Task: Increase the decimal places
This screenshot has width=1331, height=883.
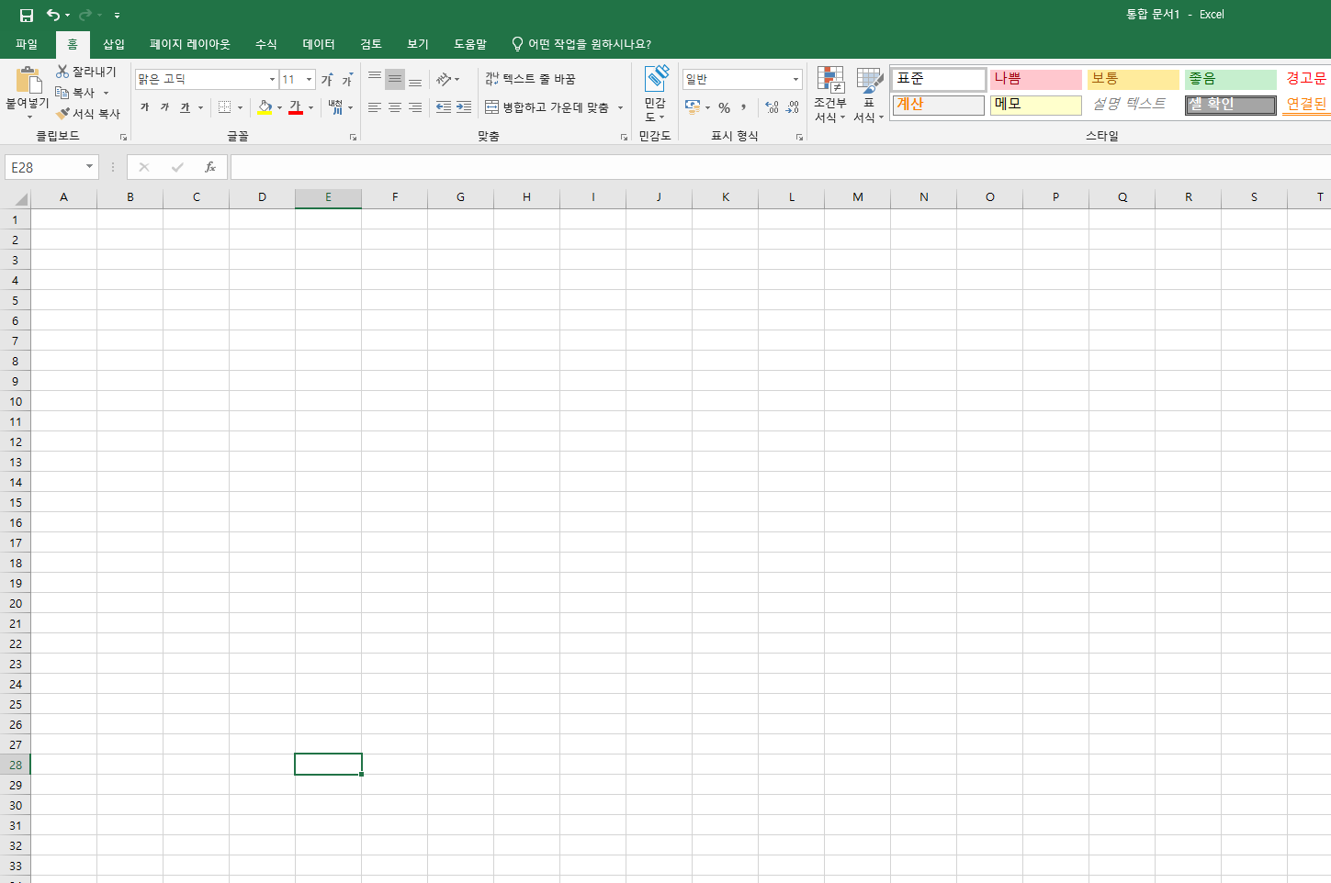Action: 772,107
